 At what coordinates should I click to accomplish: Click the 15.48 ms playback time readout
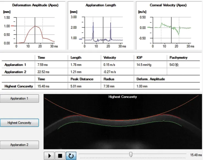tap(196, 155)
